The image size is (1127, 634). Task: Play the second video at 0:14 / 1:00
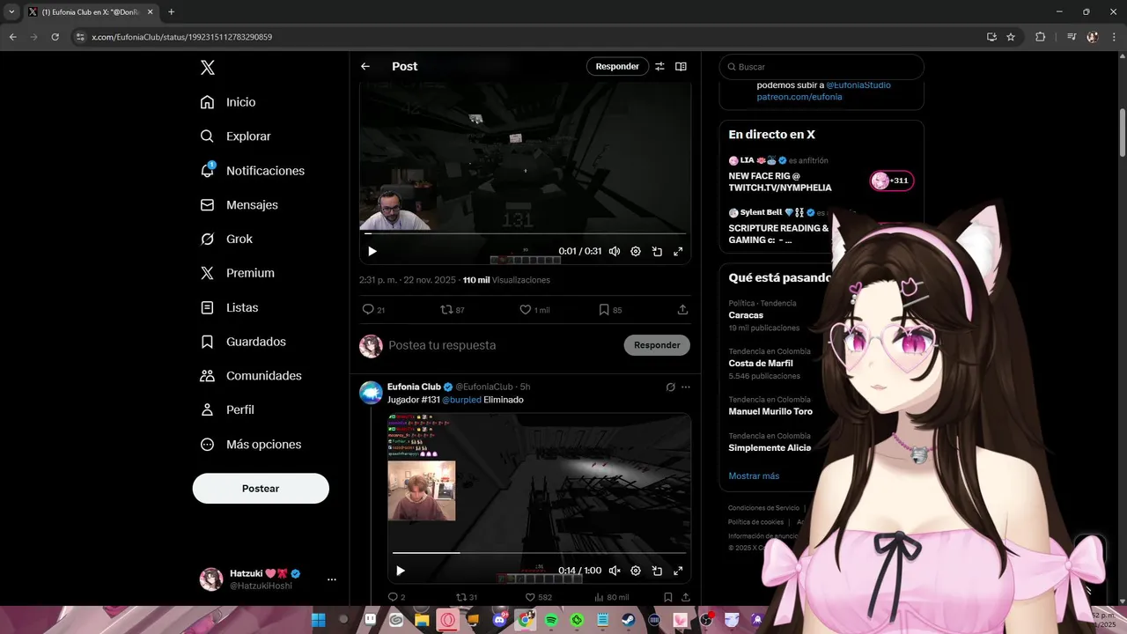[401, 571]
